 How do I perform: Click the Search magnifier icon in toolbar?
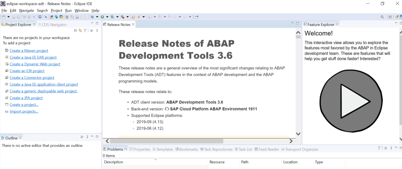click(x=382, y=17)
